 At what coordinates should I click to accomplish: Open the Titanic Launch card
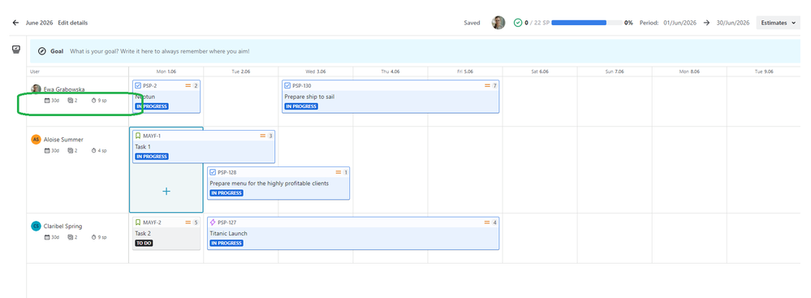353,233
